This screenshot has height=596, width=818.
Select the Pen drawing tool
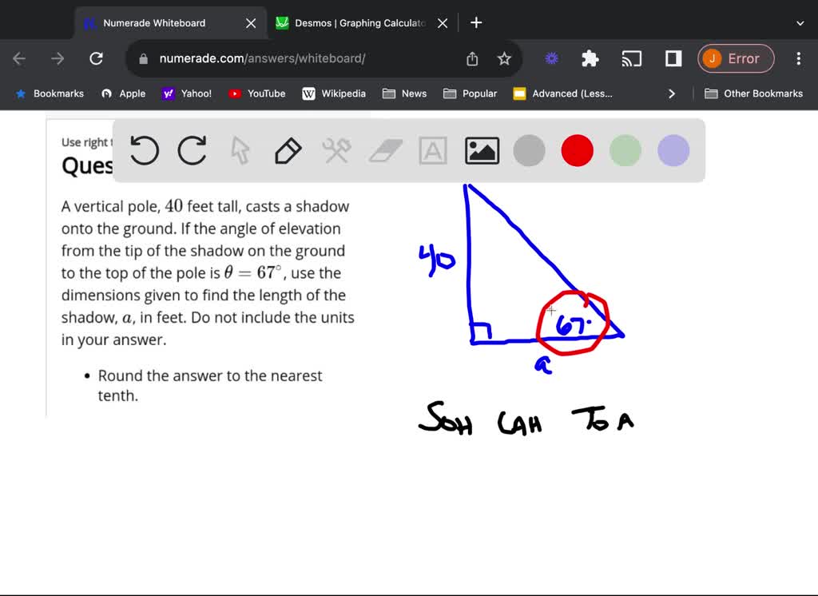288,150
